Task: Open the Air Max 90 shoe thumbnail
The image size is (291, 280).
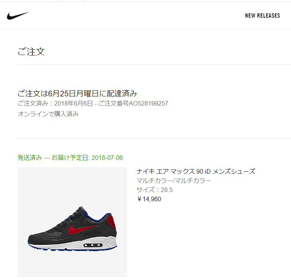Action: coord(73,222)
